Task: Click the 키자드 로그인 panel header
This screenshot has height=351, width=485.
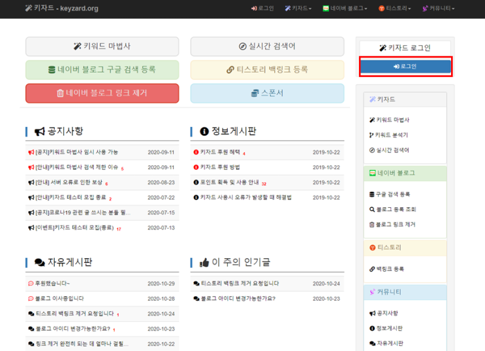Action: [x=405, y=48]
